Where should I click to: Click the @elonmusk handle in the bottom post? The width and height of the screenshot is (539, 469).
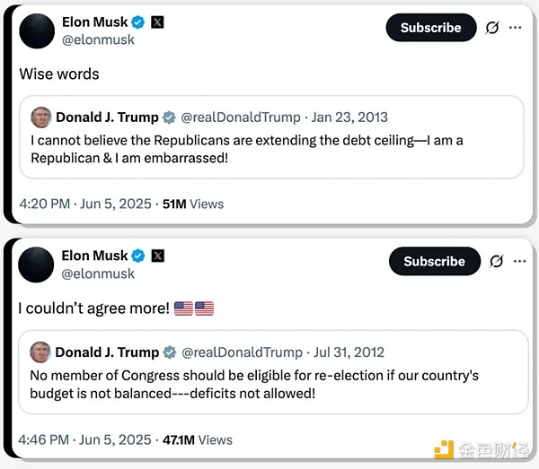click(x=98, y=274)
